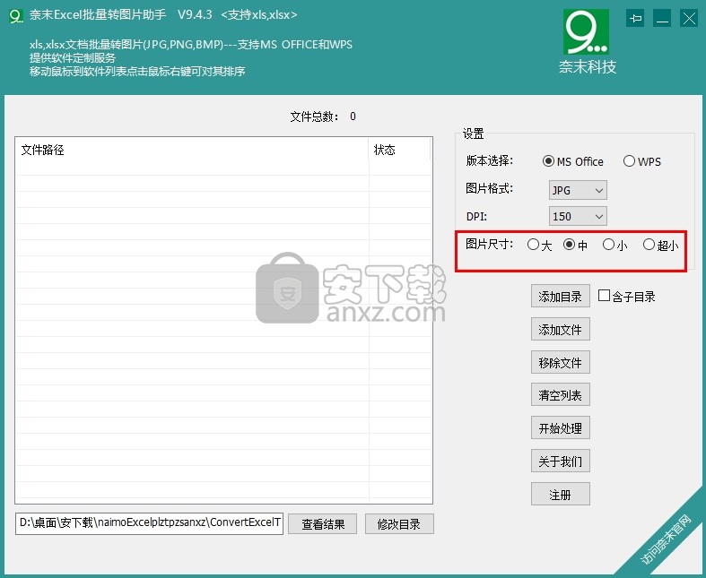Choose 超小 image size
706x578 pixels.
(x=660, y=245)
